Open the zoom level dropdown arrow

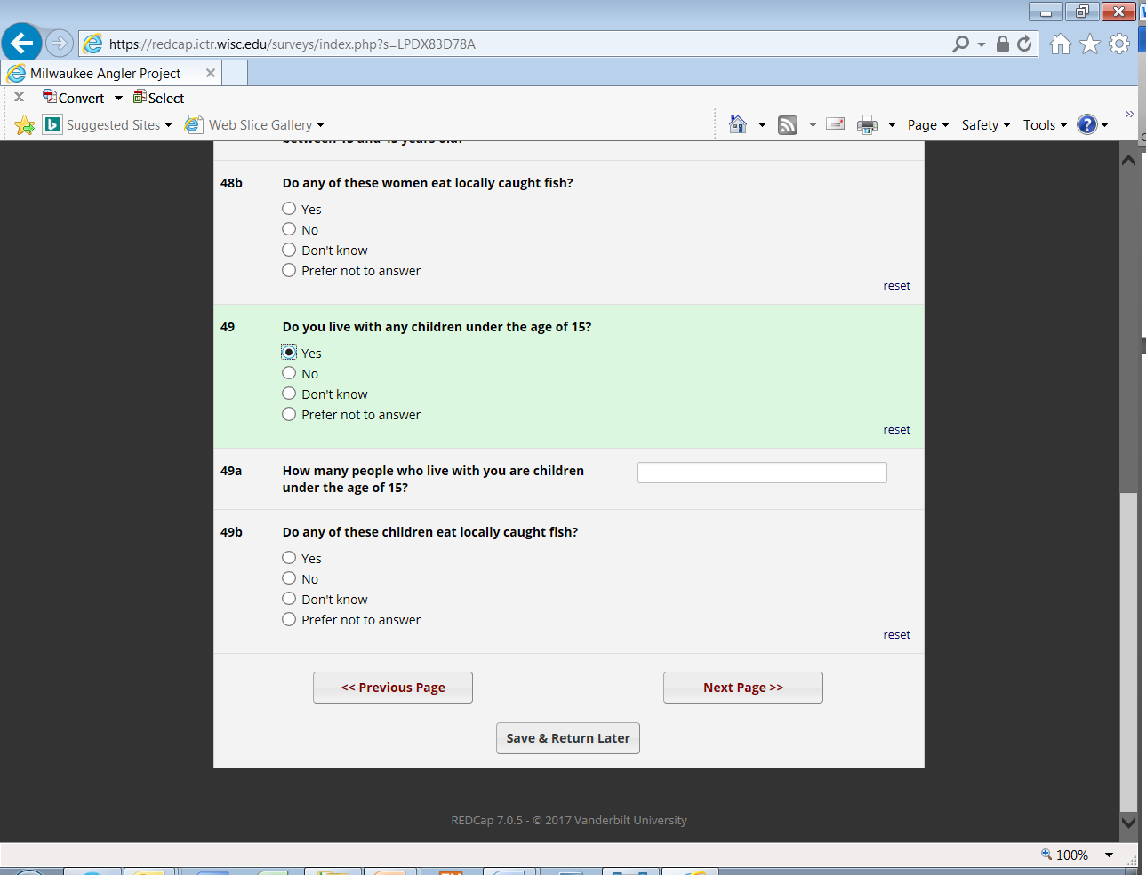tap(1109, 855)
